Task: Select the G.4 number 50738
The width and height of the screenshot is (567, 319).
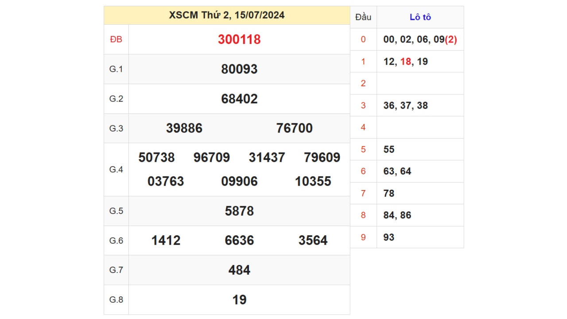Action: pyautogui.click(x=156, y=158)
